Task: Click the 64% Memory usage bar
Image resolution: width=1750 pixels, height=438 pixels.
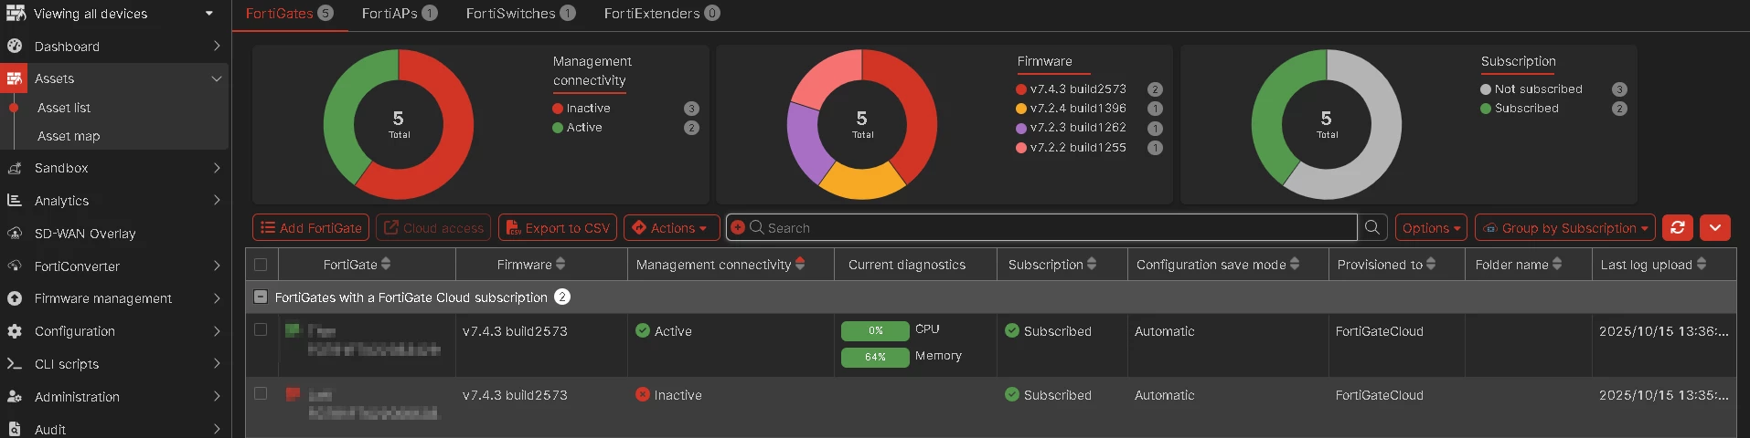Action: [x=875, y=357]
